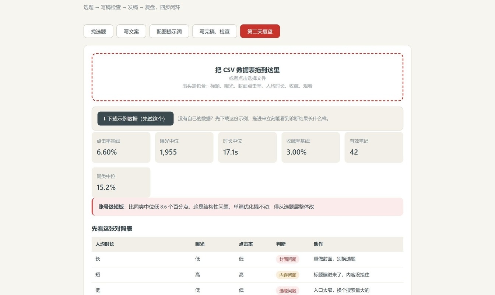Click the 没有自己的数据 helper sentence

(253, 119)
